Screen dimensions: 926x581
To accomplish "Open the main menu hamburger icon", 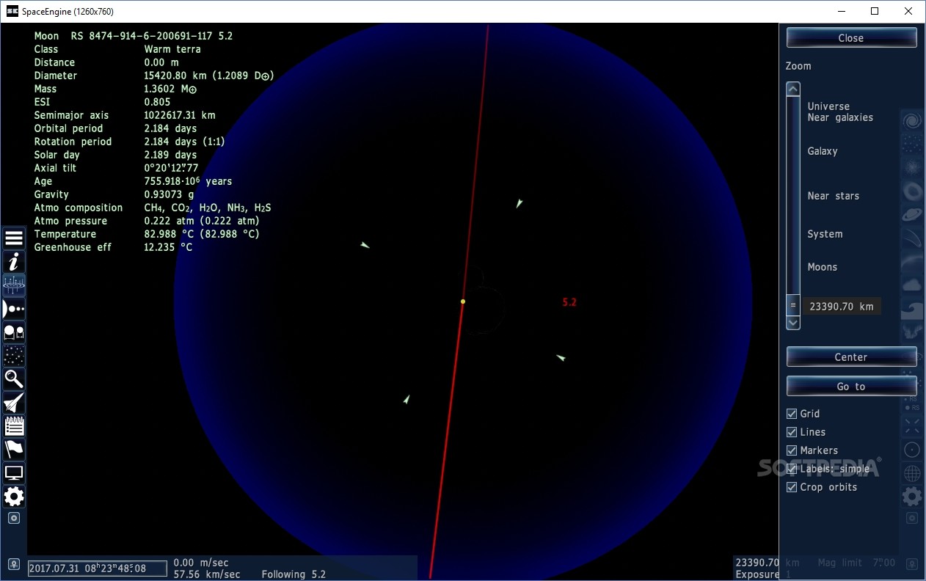I will 14,238.
